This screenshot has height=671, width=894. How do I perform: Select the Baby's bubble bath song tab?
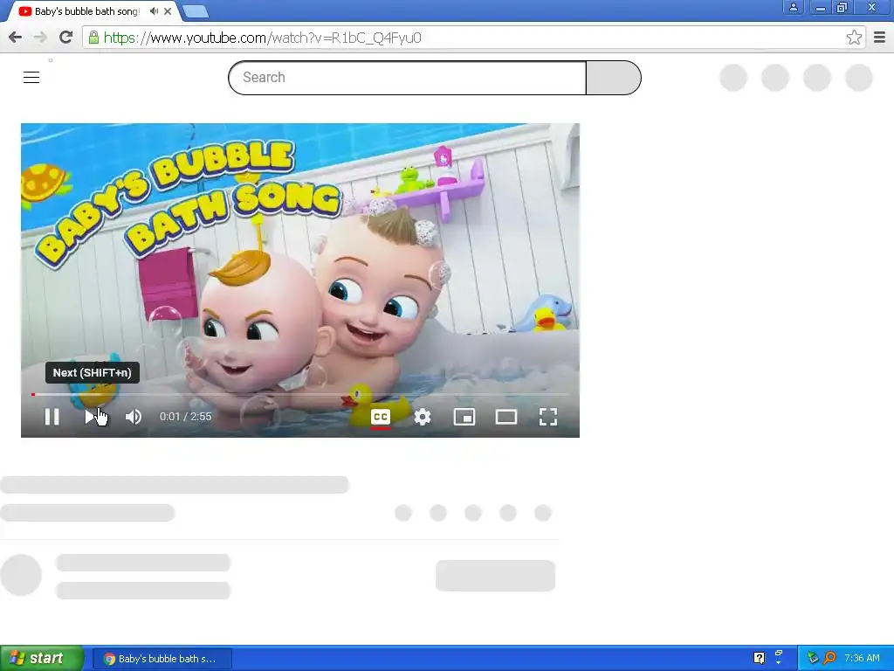point(86,11)
